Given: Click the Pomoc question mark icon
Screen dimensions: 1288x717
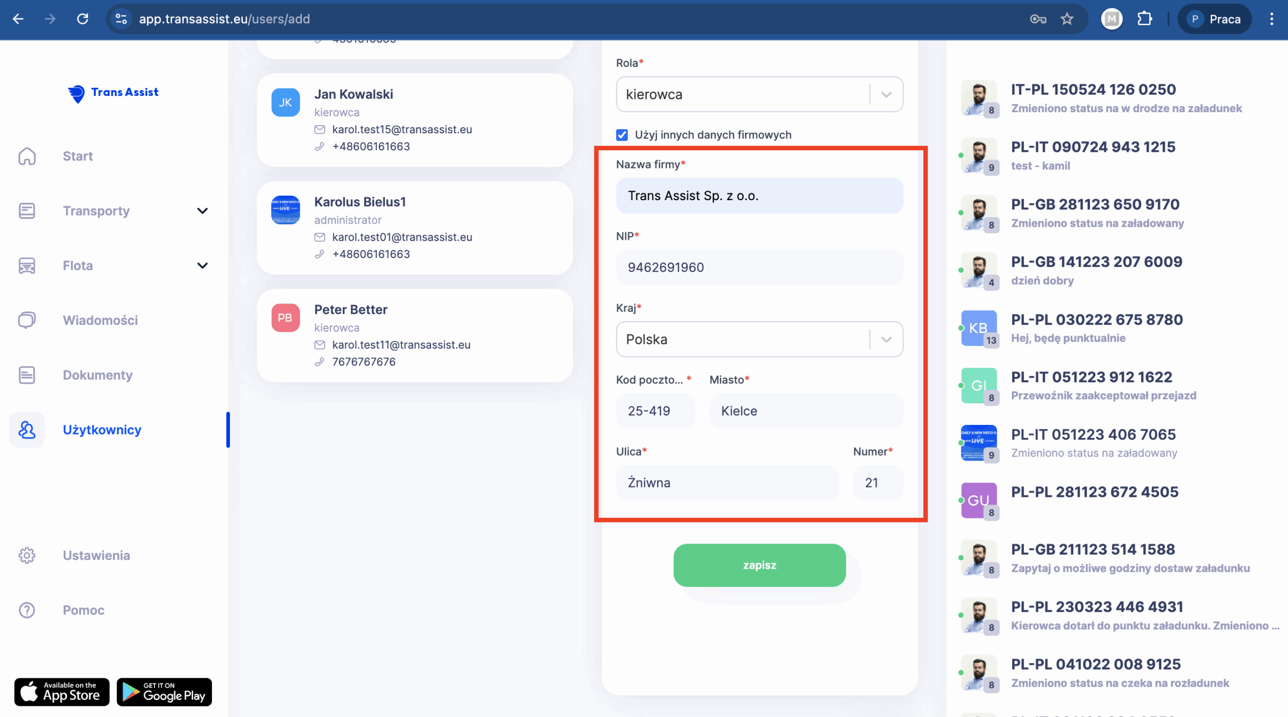Looking at the screenshot, I should (27, 610).
